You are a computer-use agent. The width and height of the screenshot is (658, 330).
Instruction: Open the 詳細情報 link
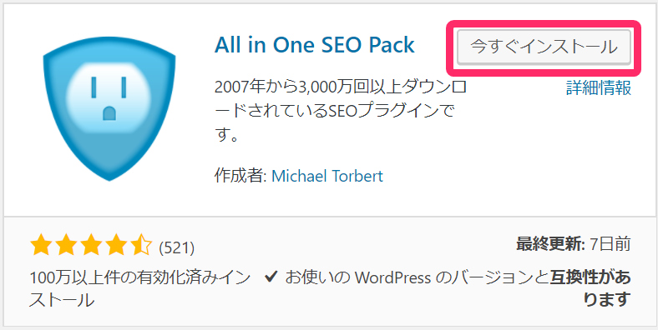599,88
